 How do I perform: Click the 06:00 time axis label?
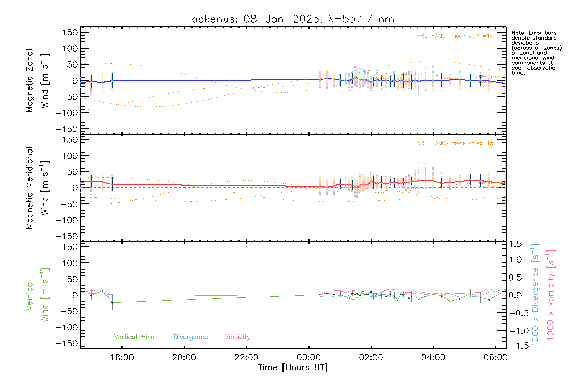pos(495,357)
